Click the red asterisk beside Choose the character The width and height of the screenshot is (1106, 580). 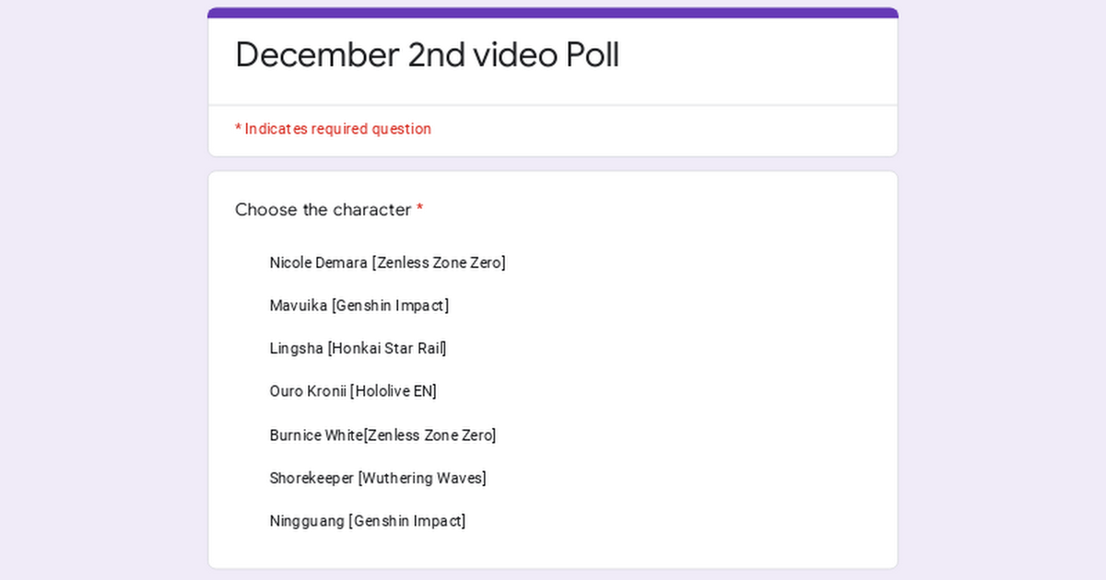coord(419,209)
